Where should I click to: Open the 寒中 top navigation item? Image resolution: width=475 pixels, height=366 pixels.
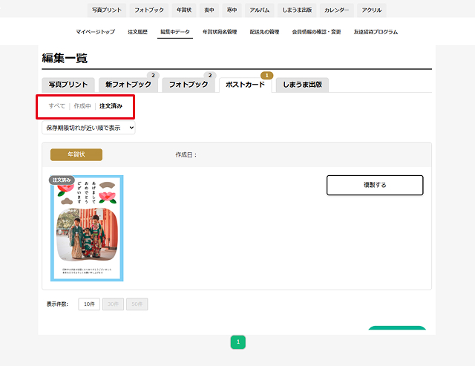point(232,10)
